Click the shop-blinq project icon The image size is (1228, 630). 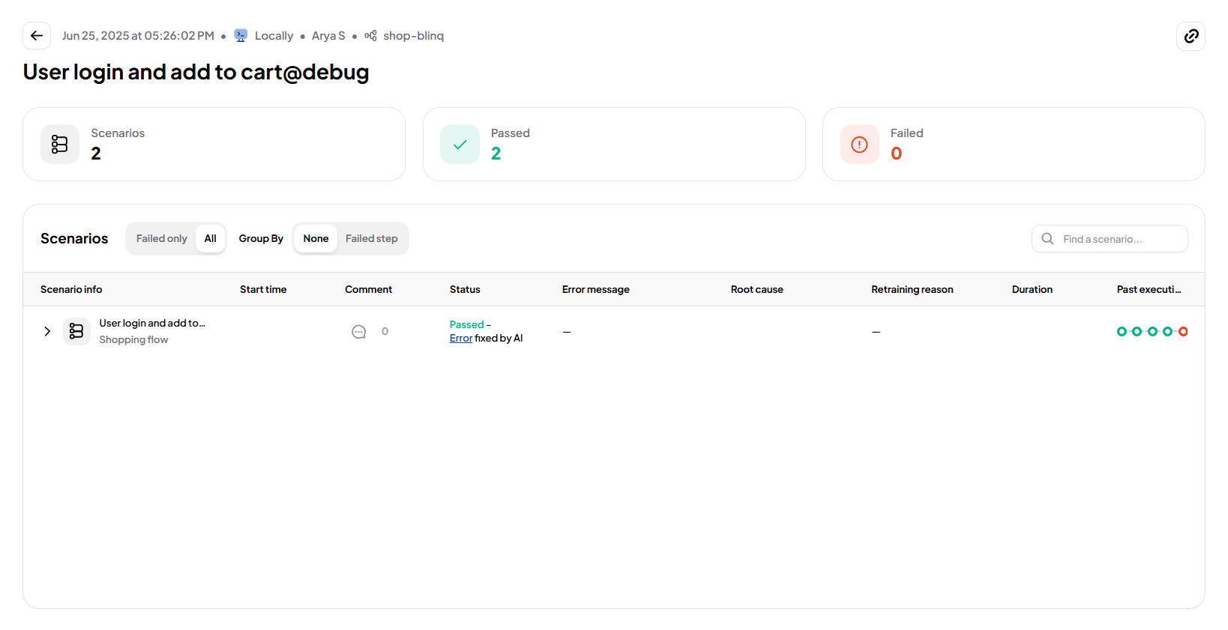pyautogui.click(x=370, y=36)
